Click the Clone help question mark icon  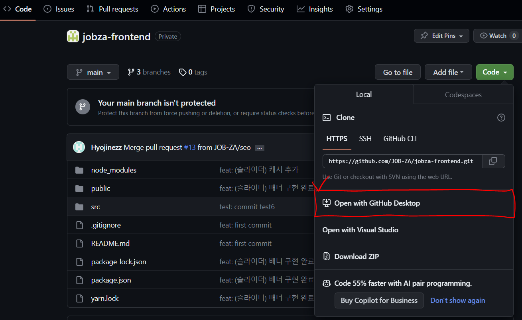point(501,118)
